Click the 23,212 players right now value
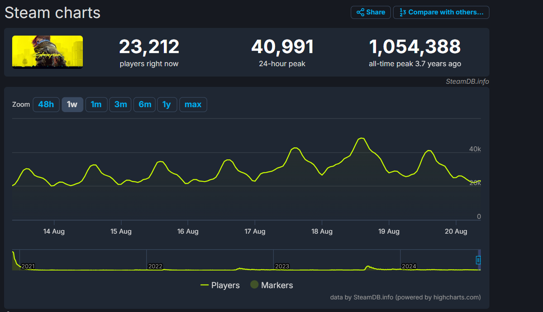 click(149, 47)
